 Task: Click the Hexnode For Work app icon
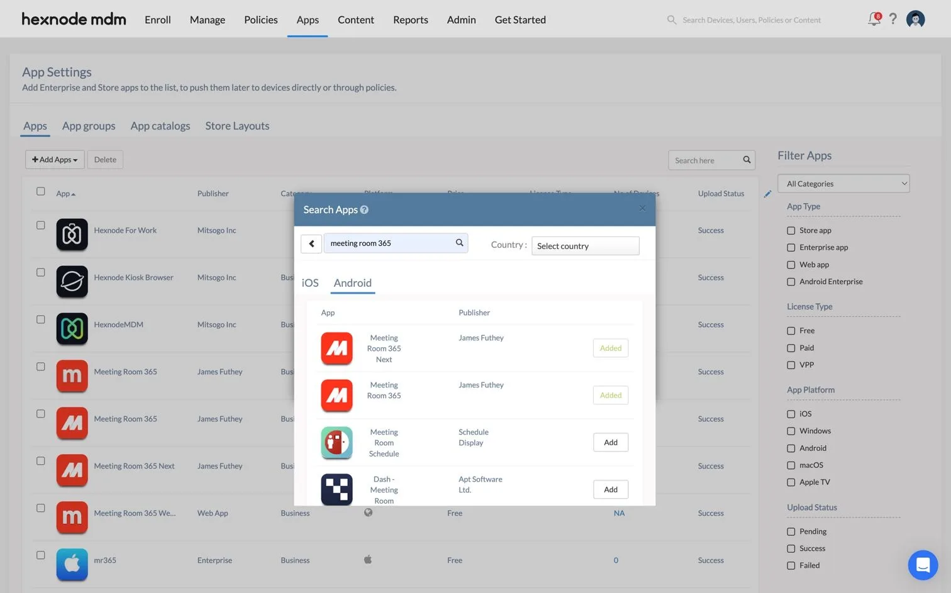72,234
